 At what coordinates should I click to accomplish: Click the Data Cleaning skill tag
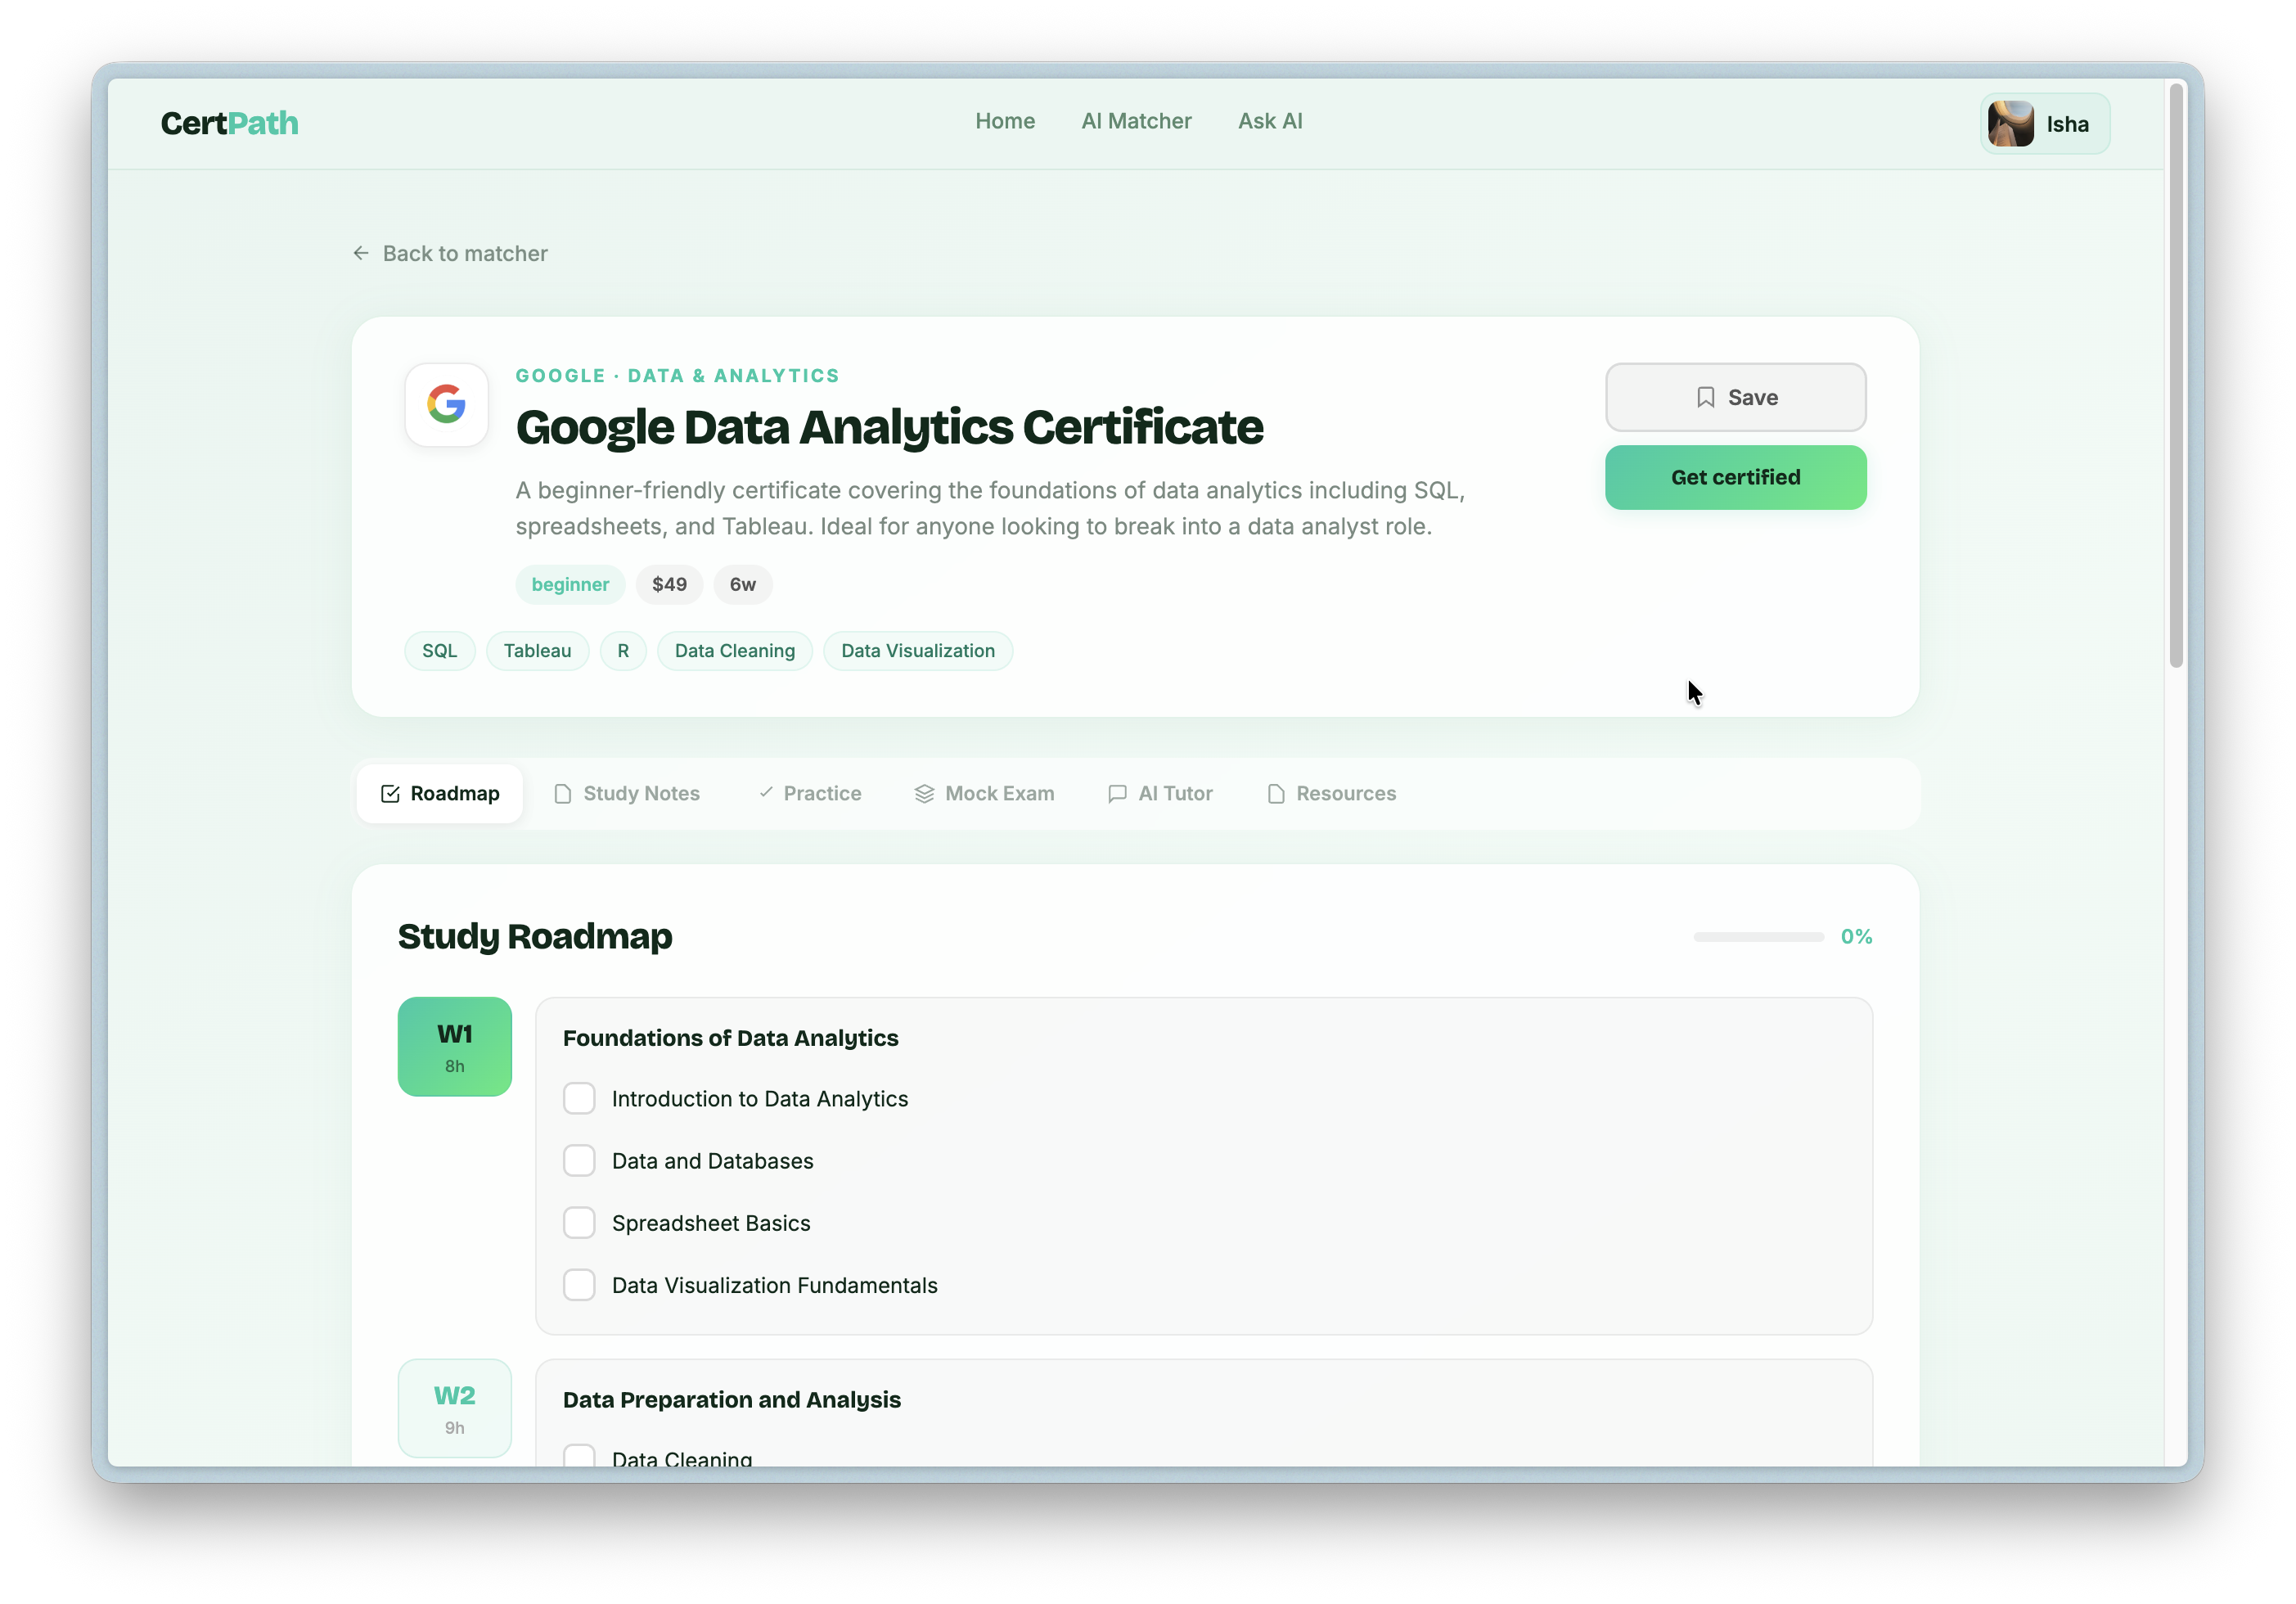click(735, 651)
